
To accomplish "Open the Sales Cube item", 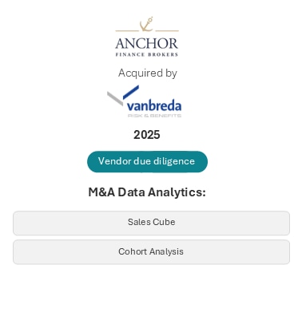I will [151, 223].
